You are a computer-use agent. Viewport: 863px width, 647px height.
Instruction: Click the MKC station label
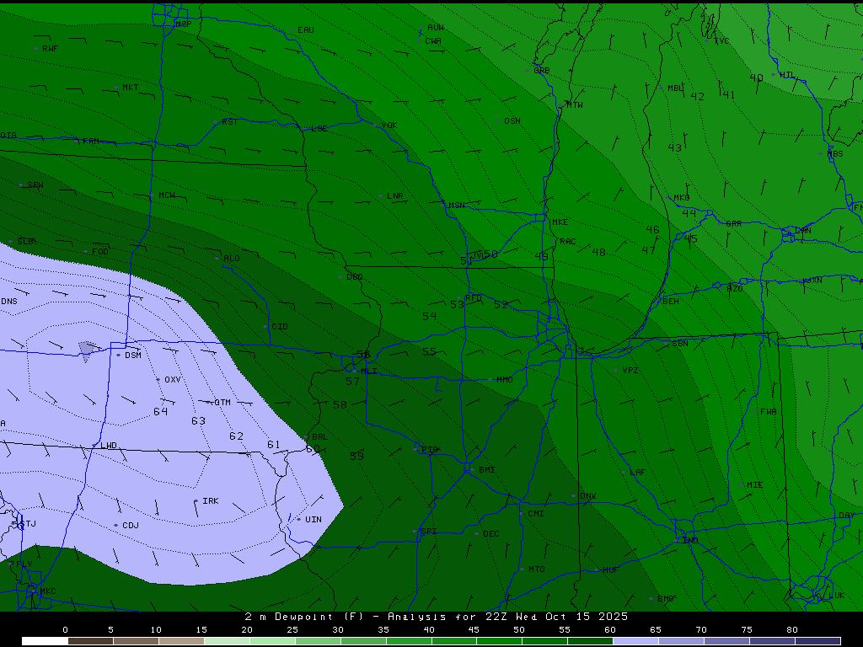(48, 591)
